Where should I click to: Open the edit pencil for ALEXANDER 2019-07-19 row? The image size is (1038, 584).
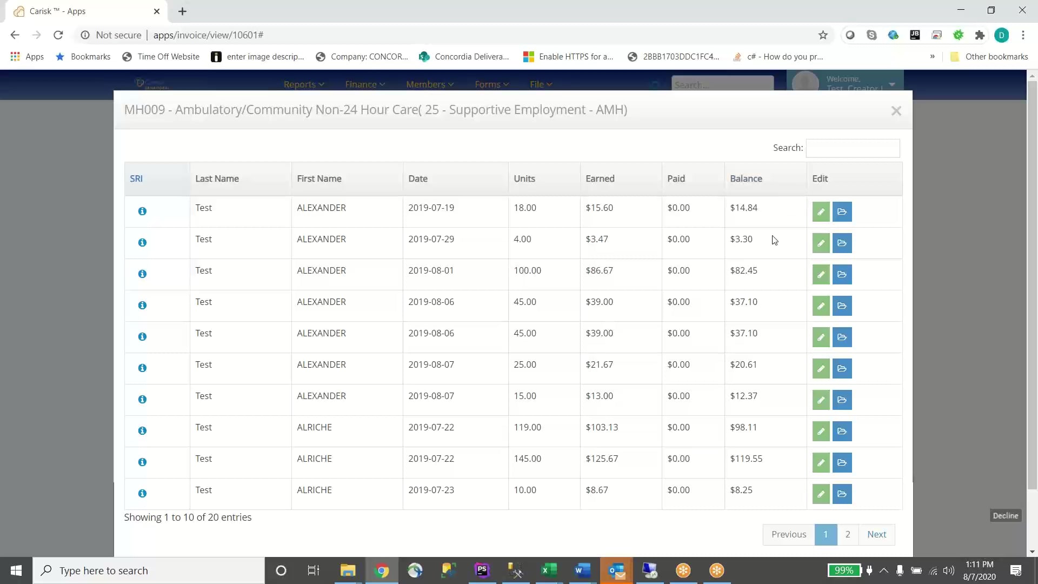(x=821, y=211)
